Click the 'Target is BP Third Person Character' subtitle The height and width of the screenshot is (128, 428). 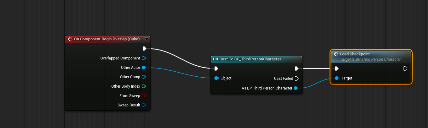370,59
